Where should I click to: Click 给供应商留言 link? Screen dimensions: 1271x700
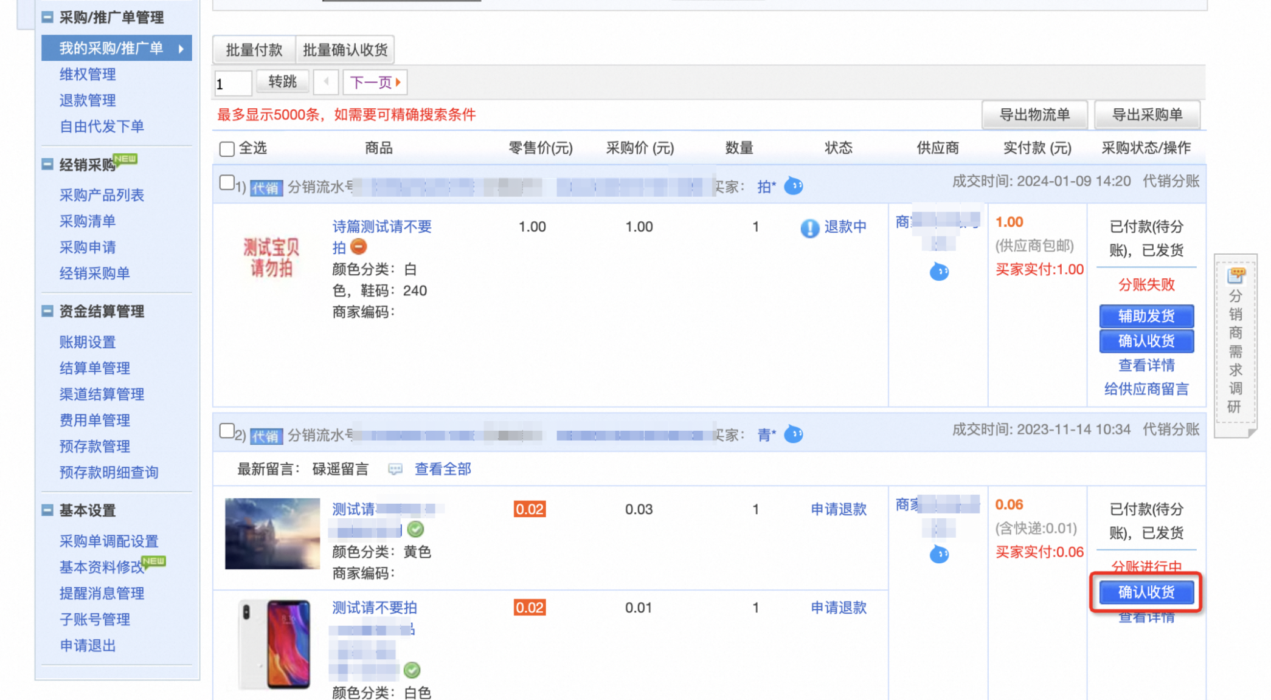1146,389
